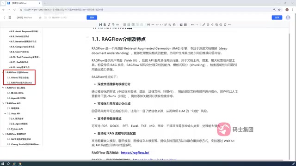Select the RAGFlow browser tab
This screenshot has width=296, height=166.
pos(24,3)
